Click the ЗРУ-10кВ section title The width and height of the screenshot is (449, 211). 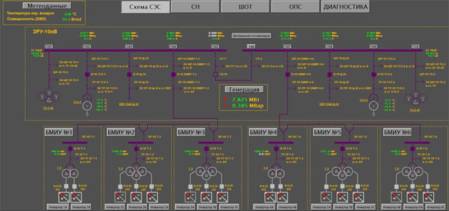[x=45, y=32]
